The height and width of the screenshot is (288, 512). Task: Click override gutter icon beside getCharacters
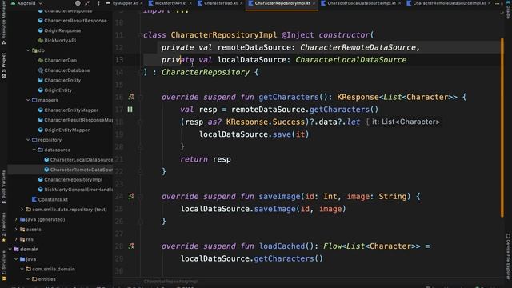(131, 97)
